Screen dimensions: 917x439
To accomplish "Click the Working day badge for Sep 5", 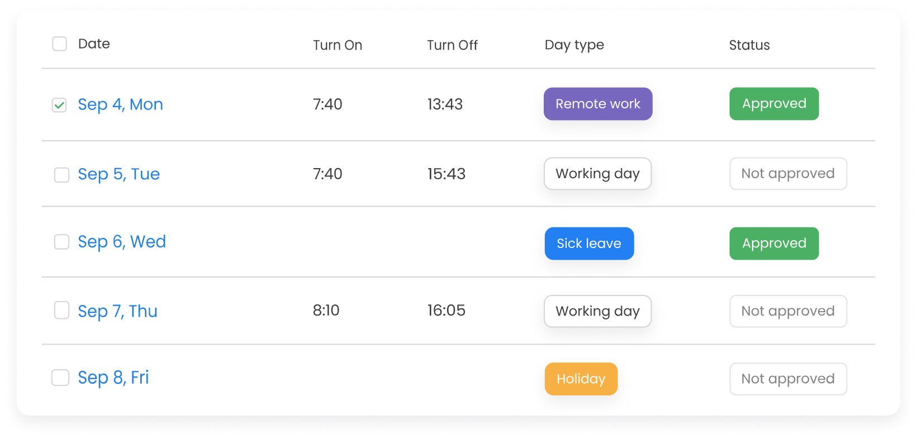I will [597, 174].
